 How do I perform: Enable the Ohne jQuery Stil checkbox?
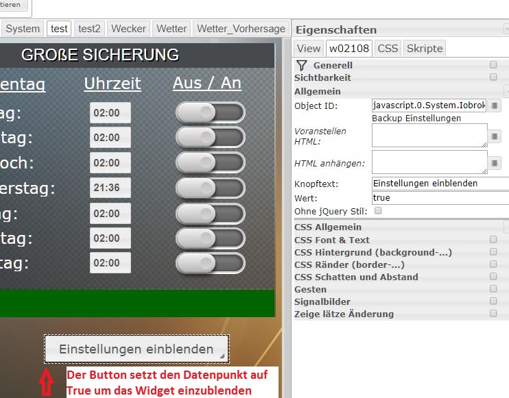click(378, 211)
